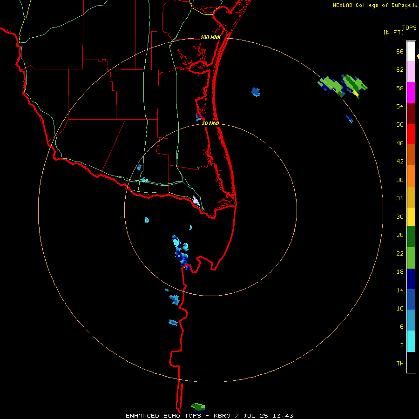
Task: Click the KBRO station identifier text
Action: pyautogui.click(x=223, y=416)
